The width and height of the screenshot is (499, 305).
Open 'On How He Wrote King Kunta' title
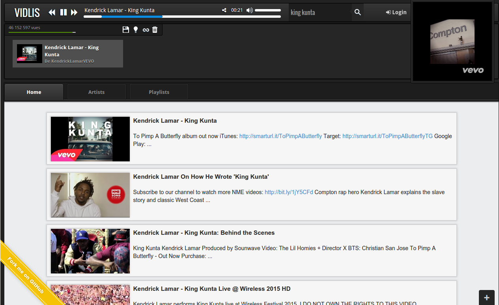[x=201, y=177]
